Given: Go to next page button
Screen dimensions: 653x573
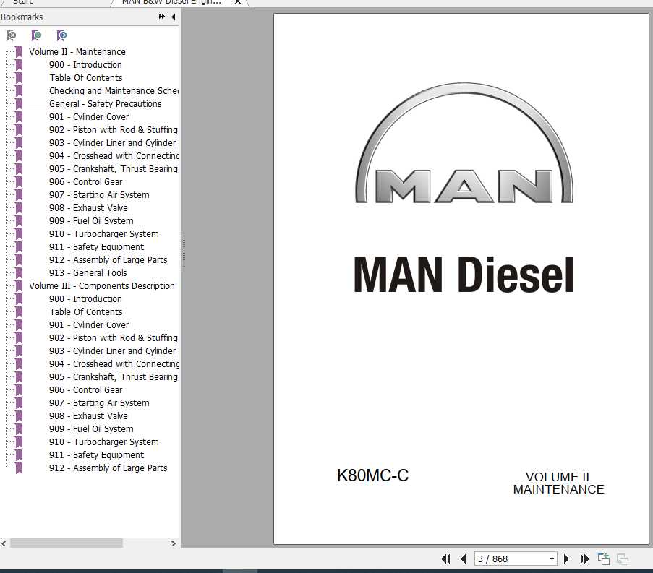Looking at the screenshot, I should coord(566,559).
